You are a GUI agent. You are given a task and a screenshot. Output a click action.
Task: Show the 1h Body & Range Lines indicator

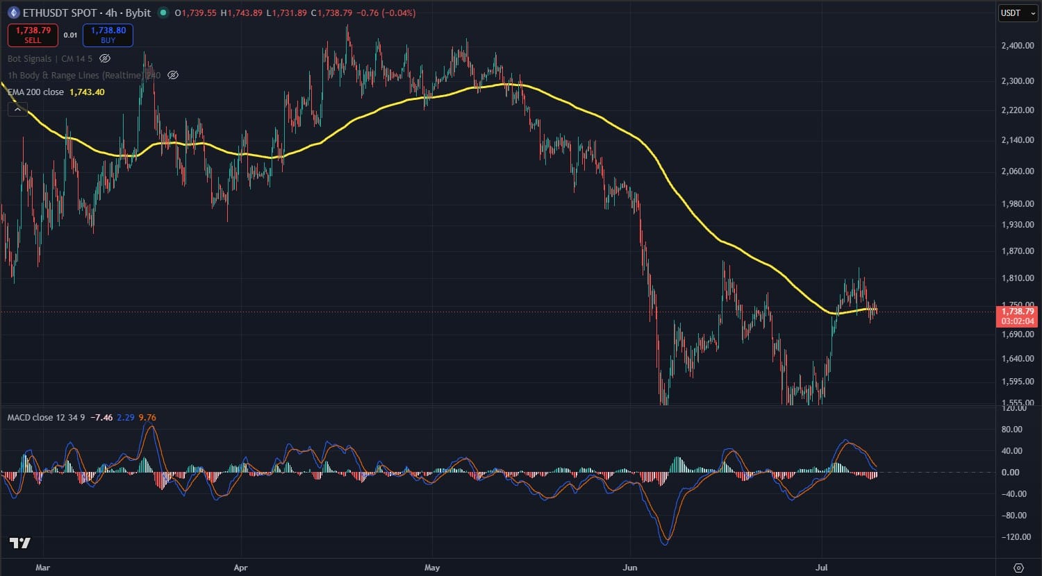[174, 75]
